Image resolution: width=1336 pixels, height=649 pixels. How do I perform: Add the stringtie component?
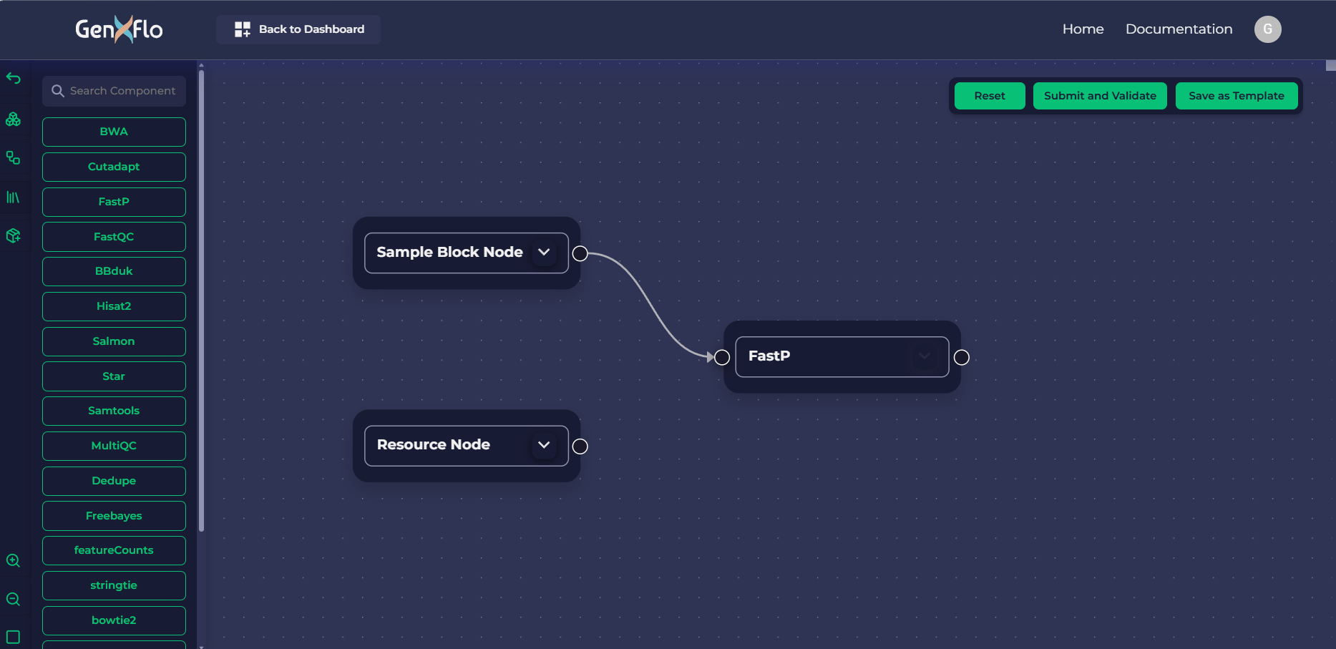click(x=114, y=585)
